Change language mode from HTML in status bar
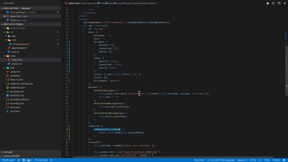Image resolution: width=288 pixels, height=162 pixels. (x=267, y=160)
